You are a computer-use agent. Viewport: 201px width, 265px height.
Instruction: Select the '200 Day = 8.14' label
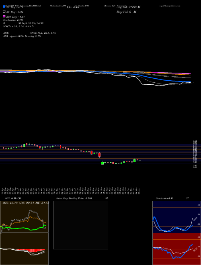click(x=16, y=17)
